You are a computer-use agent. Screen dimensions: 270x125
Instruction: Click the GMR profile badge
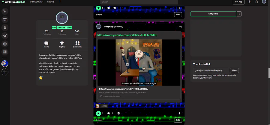pyautogui.click(x=54, y=28)
